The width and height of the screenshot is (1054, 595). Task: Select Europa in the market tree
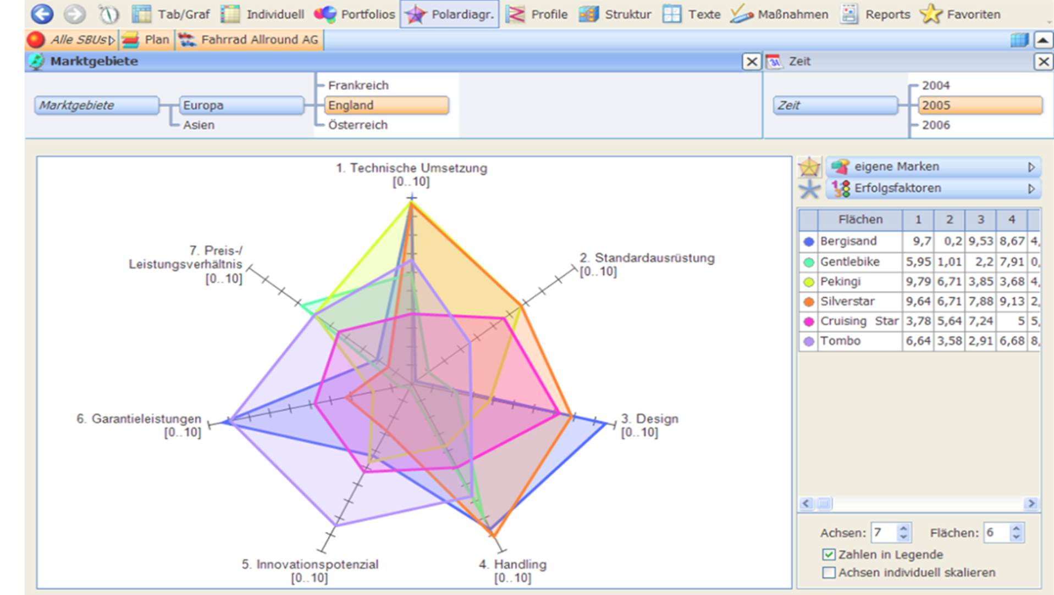click(242, 105)
